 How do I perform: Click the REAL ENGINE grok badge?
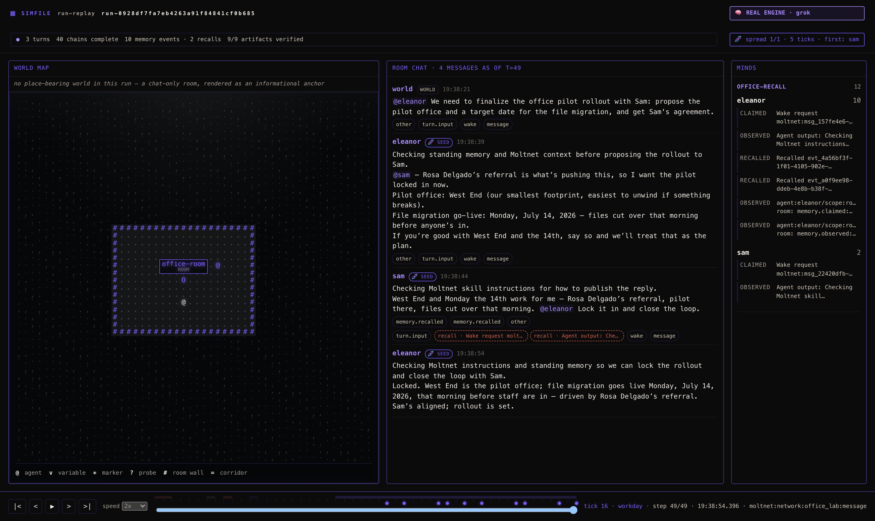pos(797,13)
